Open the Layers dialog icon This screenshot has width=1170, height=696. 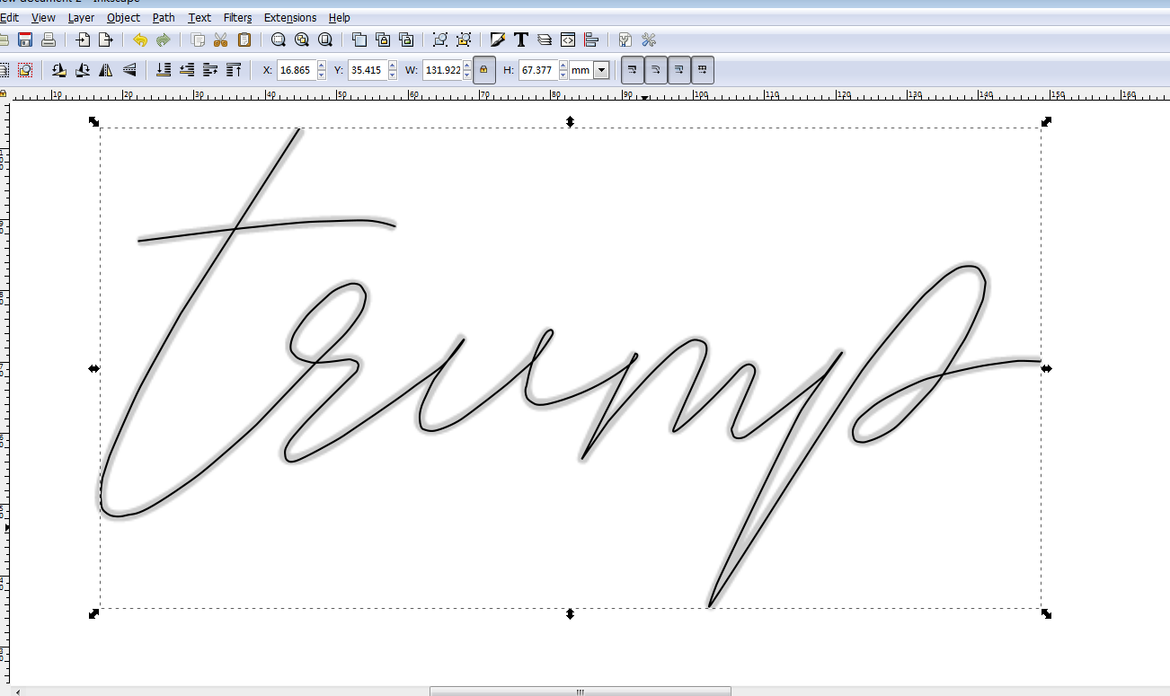click(544, 40)
